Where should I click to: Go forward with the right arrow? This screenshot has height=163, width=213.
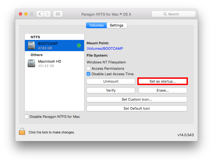[x=47, y=14]
